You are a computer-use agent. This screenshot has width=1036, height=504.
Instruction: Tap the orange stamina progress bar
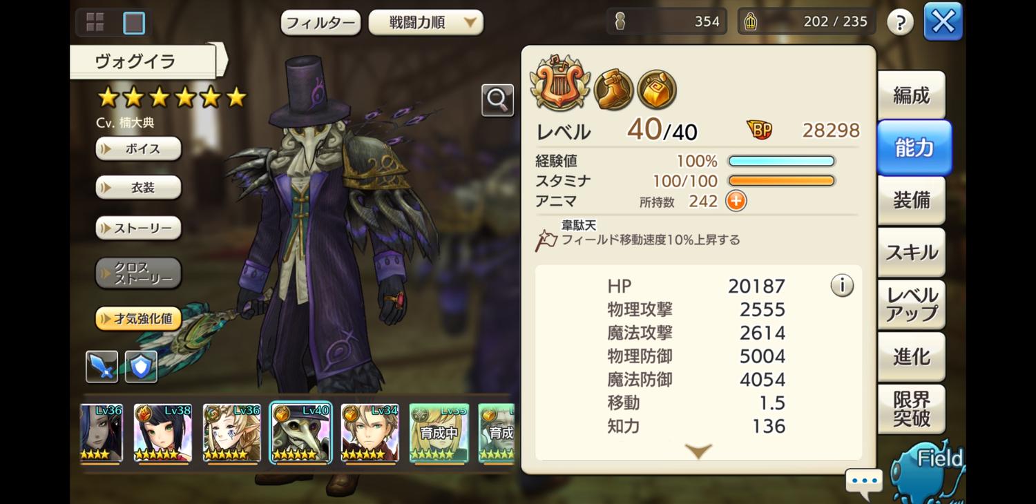coord(782,181)
